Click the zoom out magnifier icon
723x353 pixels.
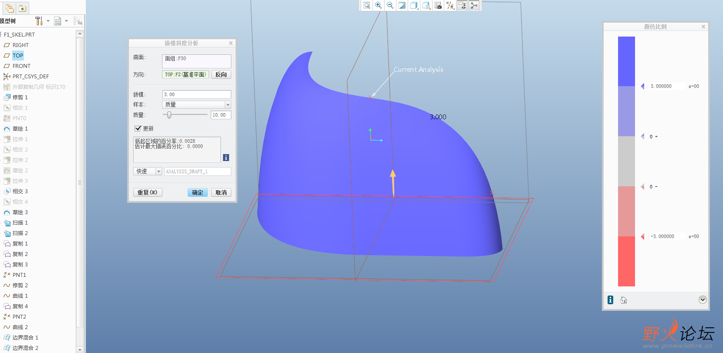click(x=390, y=5)
